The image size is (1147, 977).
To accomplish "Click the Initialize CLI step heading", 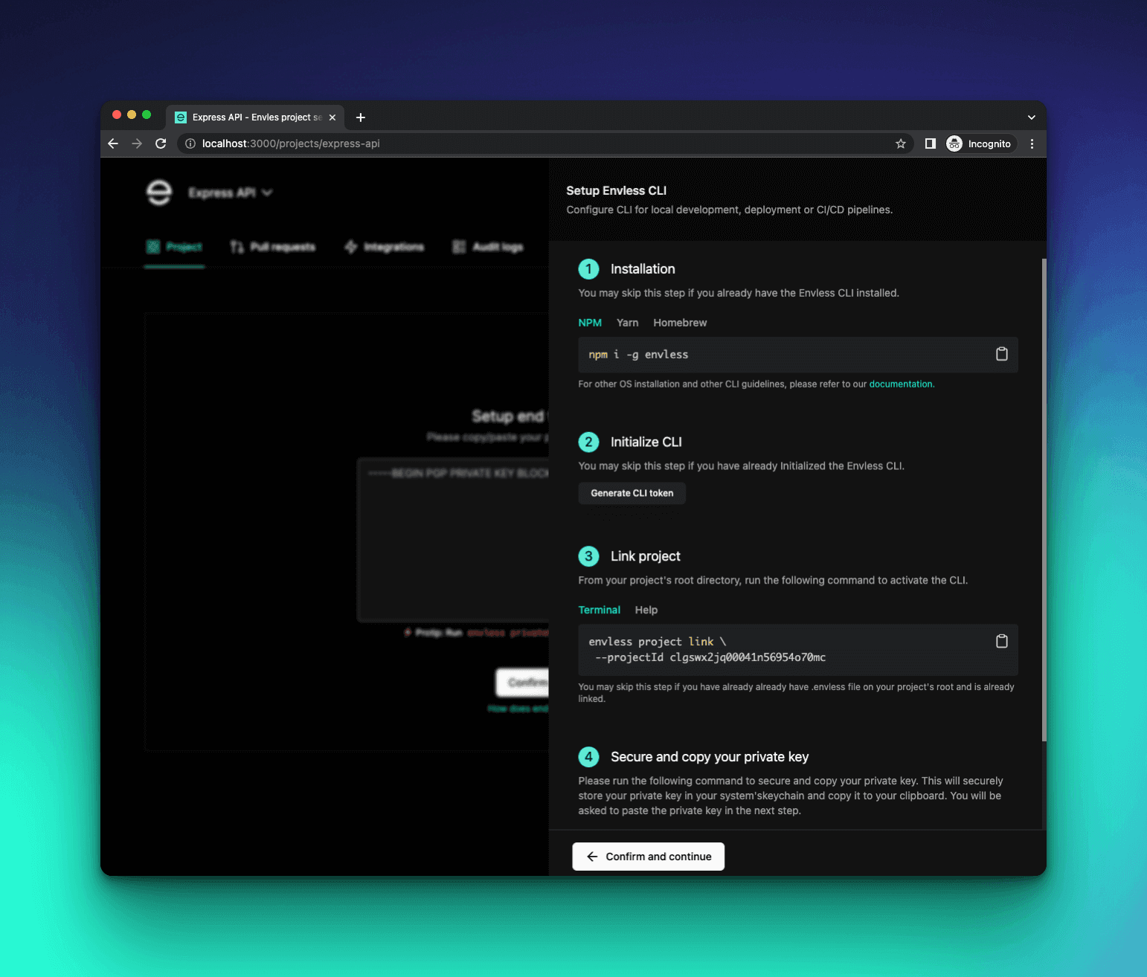I will click(x=646, y=442).
